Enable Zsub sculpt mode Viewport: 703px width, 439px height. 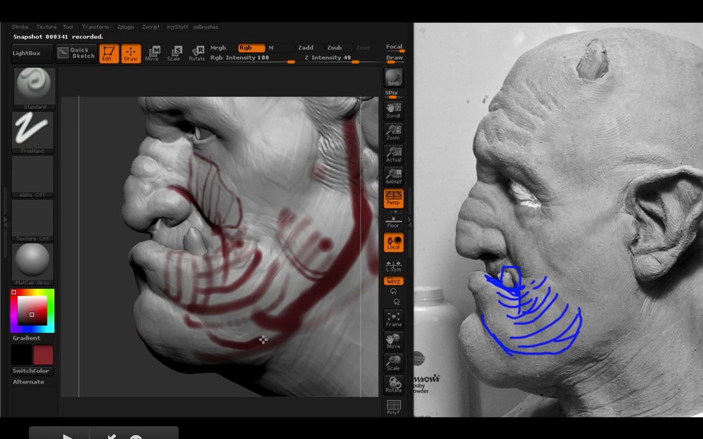(x=335, y=48)
